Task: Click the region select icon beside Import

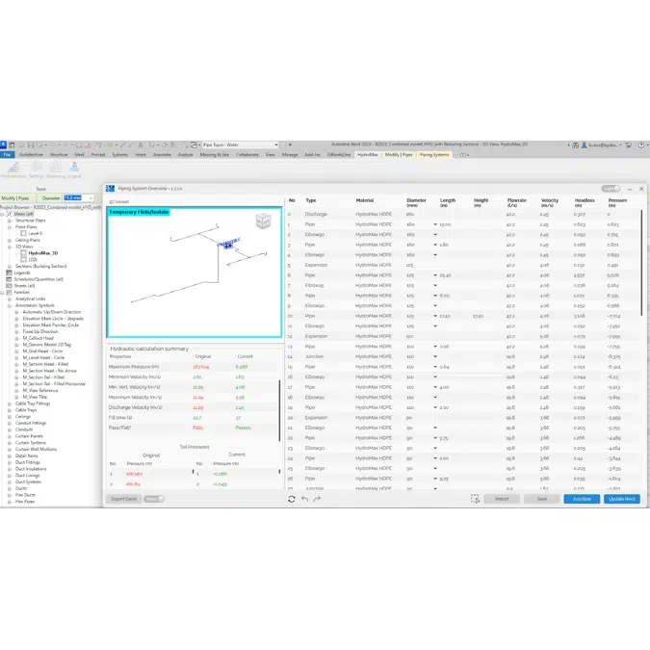Action: click(475, 499)
